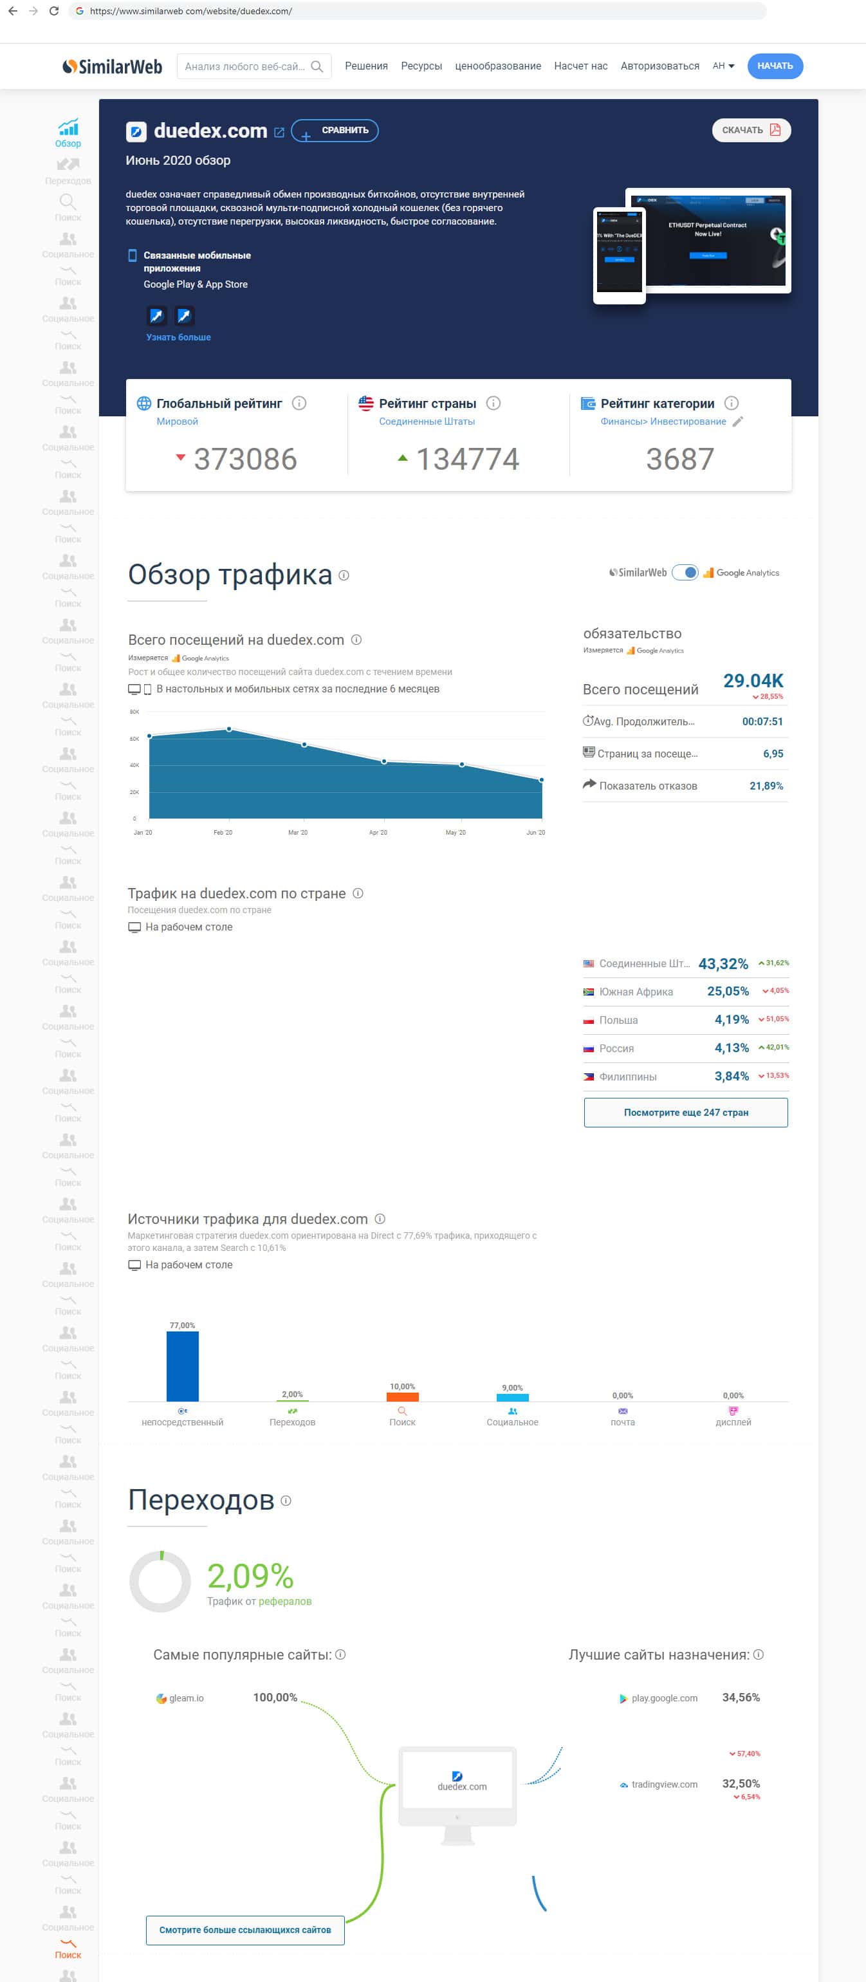The height and width of the screenshot is (1982, 866).
Task: Click the first mobile app icon
Action: click(157, 316)
